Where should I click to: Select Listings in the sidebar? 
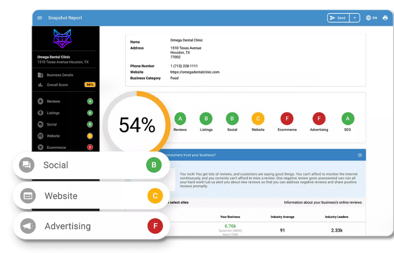coord(53,113)
